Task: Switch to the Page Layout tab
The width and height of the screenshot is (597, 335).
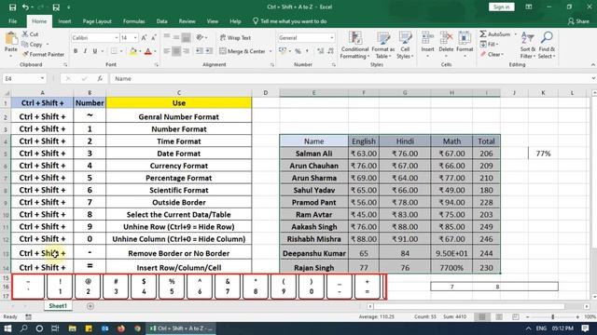Action: pos(97,21)
